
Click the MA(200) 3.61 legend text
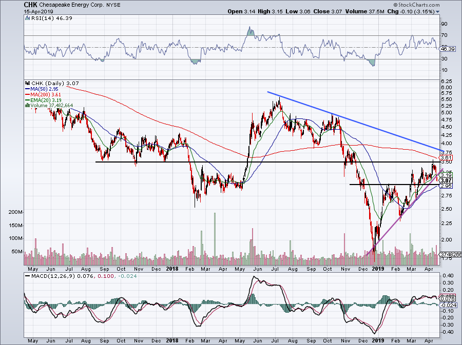[45, 95]
